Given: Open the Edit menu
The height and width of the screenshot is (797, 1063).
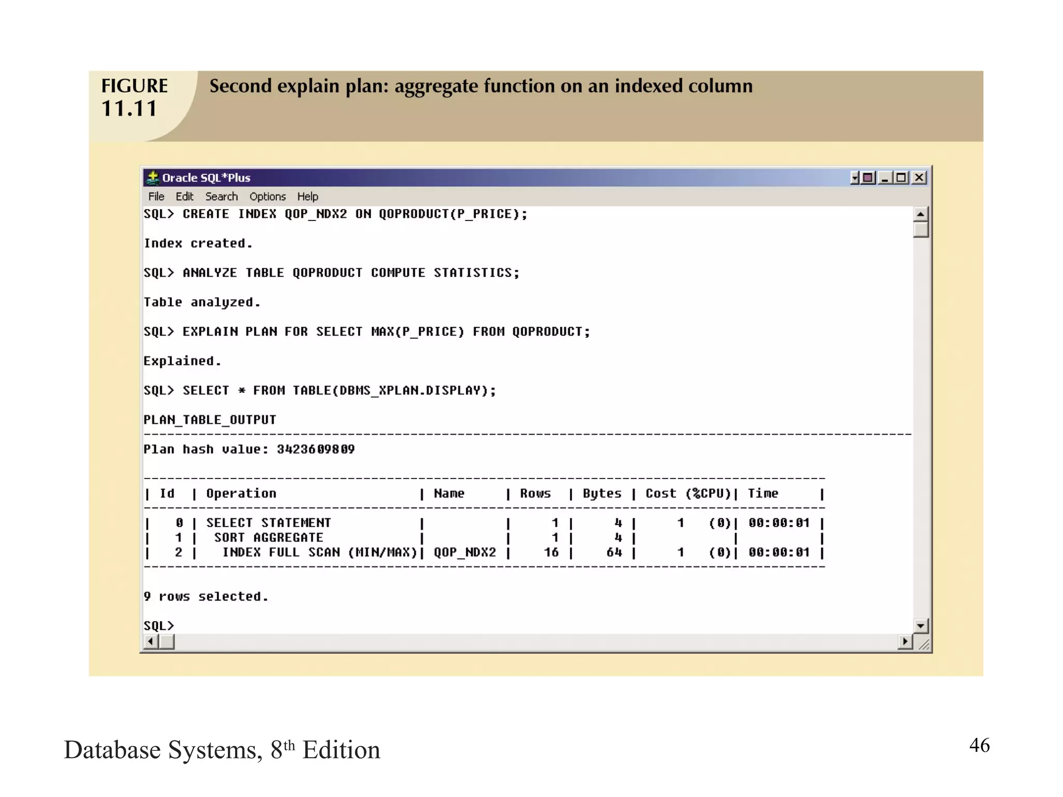Looking at the screenshot, I should (x=184, y=197).
